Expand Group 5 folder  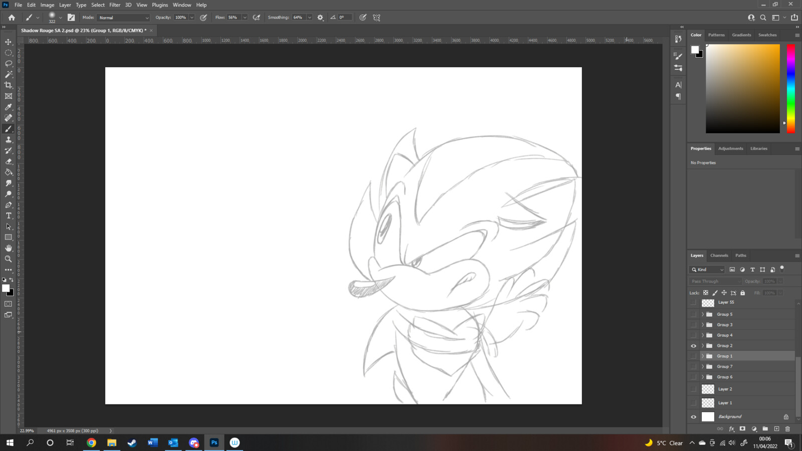click(x=702, y=315)
